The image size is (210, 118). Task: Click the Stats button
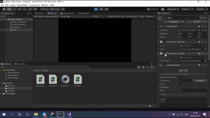pos(142,16)
